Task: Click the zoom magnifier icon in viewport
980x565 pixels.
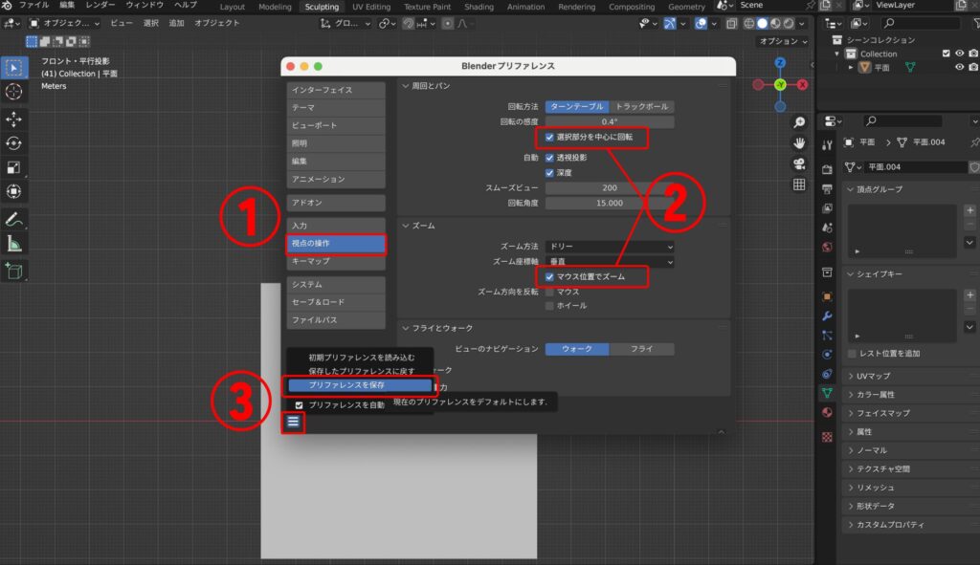Action: click(x=798, y=122)
